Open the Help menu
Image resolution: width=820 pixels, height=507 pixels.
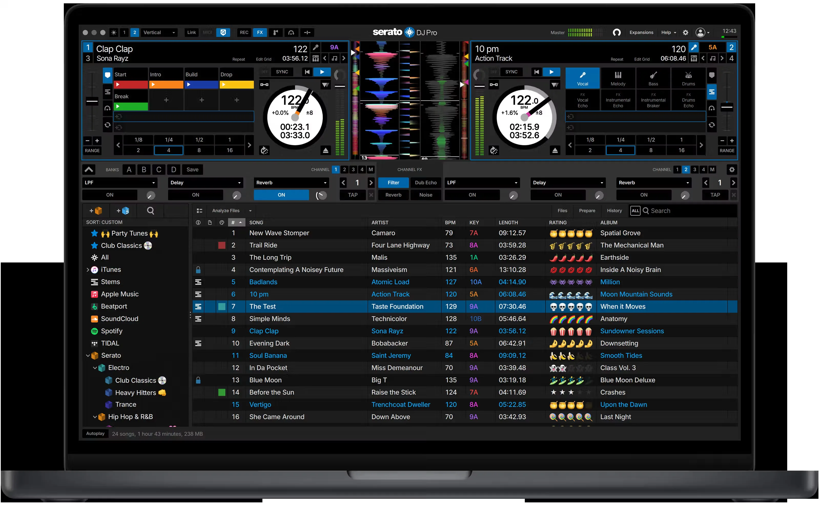click(669, 33)
